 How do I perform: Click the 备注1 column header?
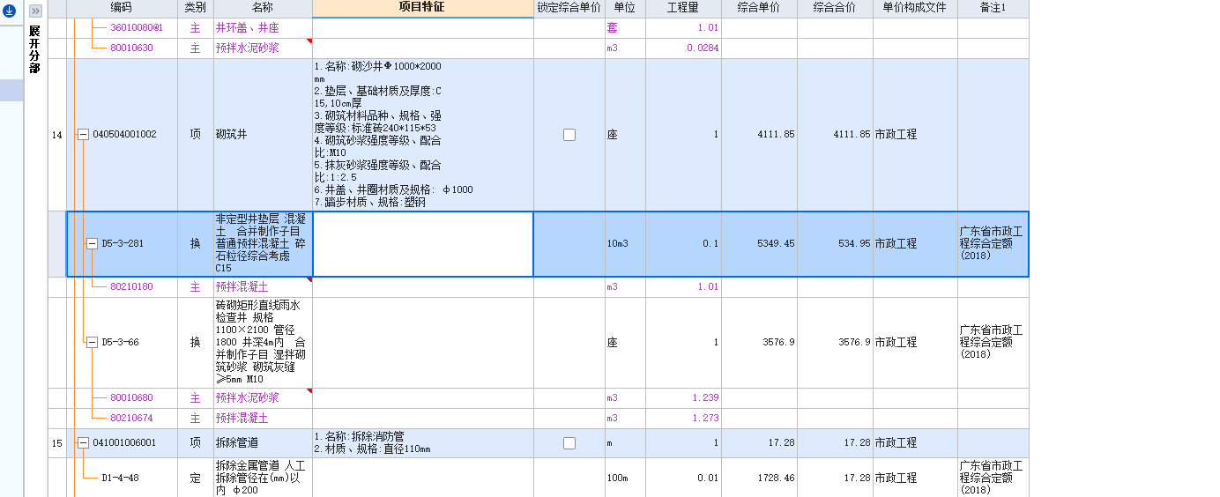[x=993, y=8]
